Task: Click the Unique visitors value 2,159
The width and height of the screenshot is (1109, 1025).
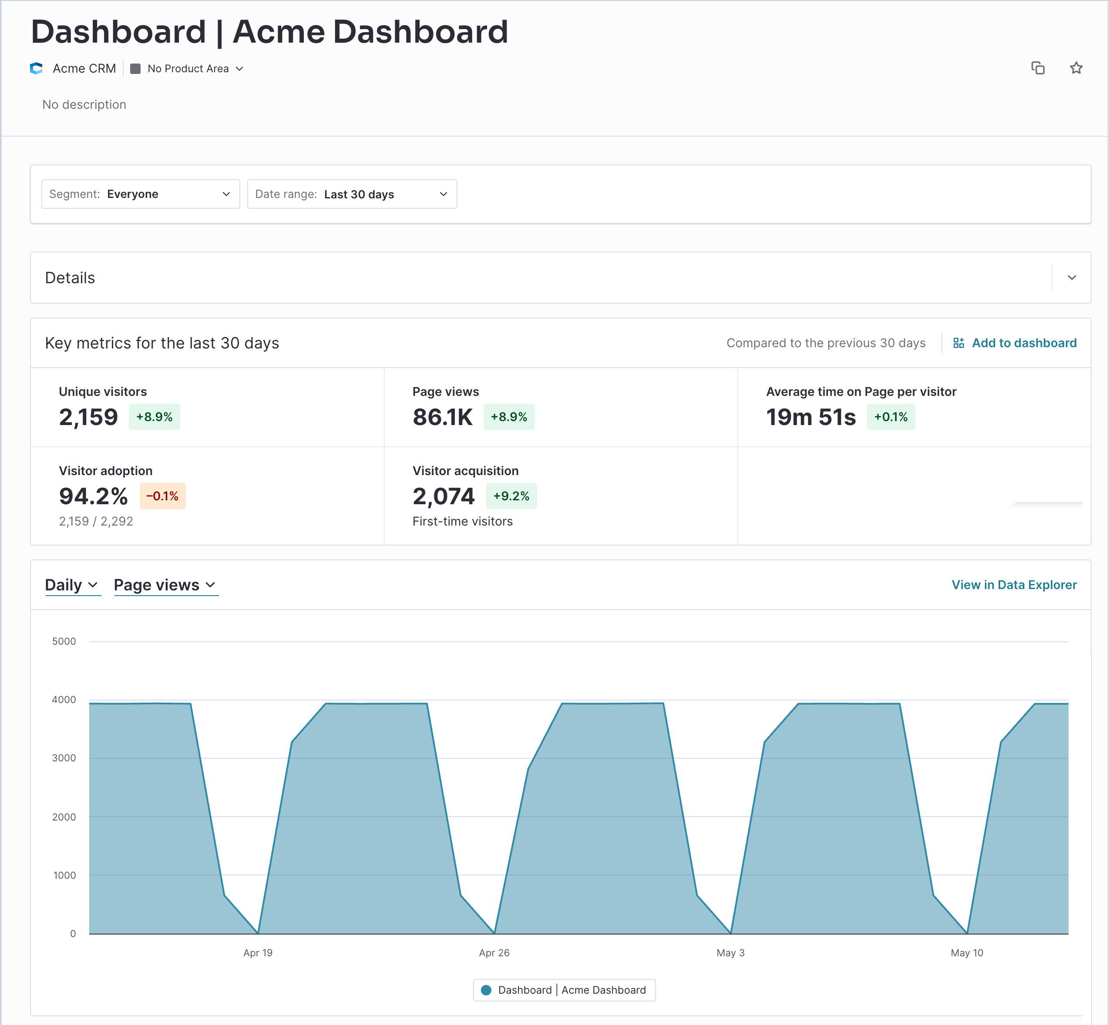Action: click(x=88, y=417)
